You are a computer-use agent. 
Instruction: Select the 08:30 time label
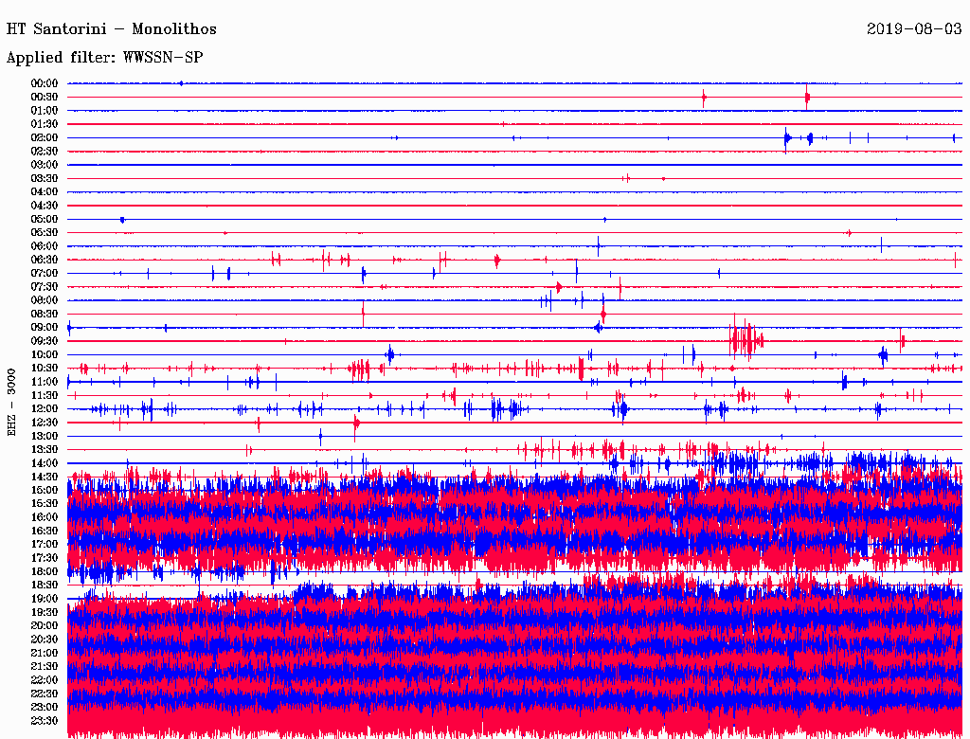click(45, 315)
